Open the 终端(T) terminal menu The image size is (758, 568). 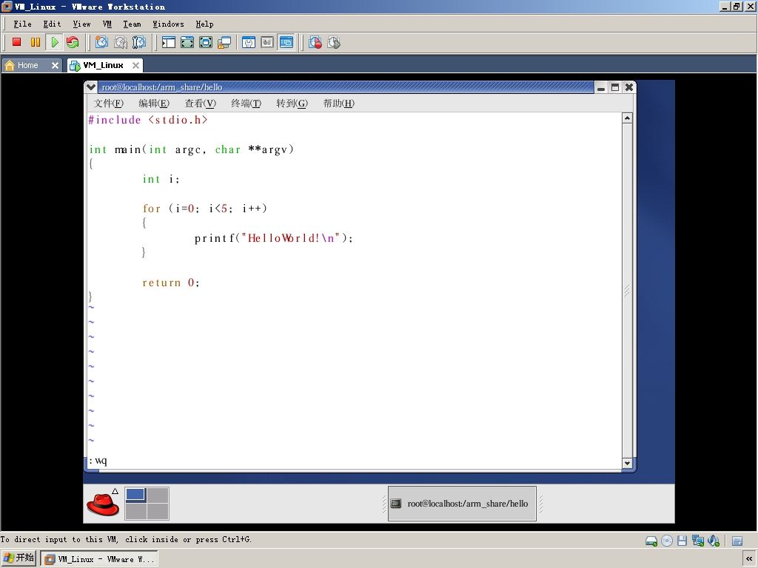point(246,104)
